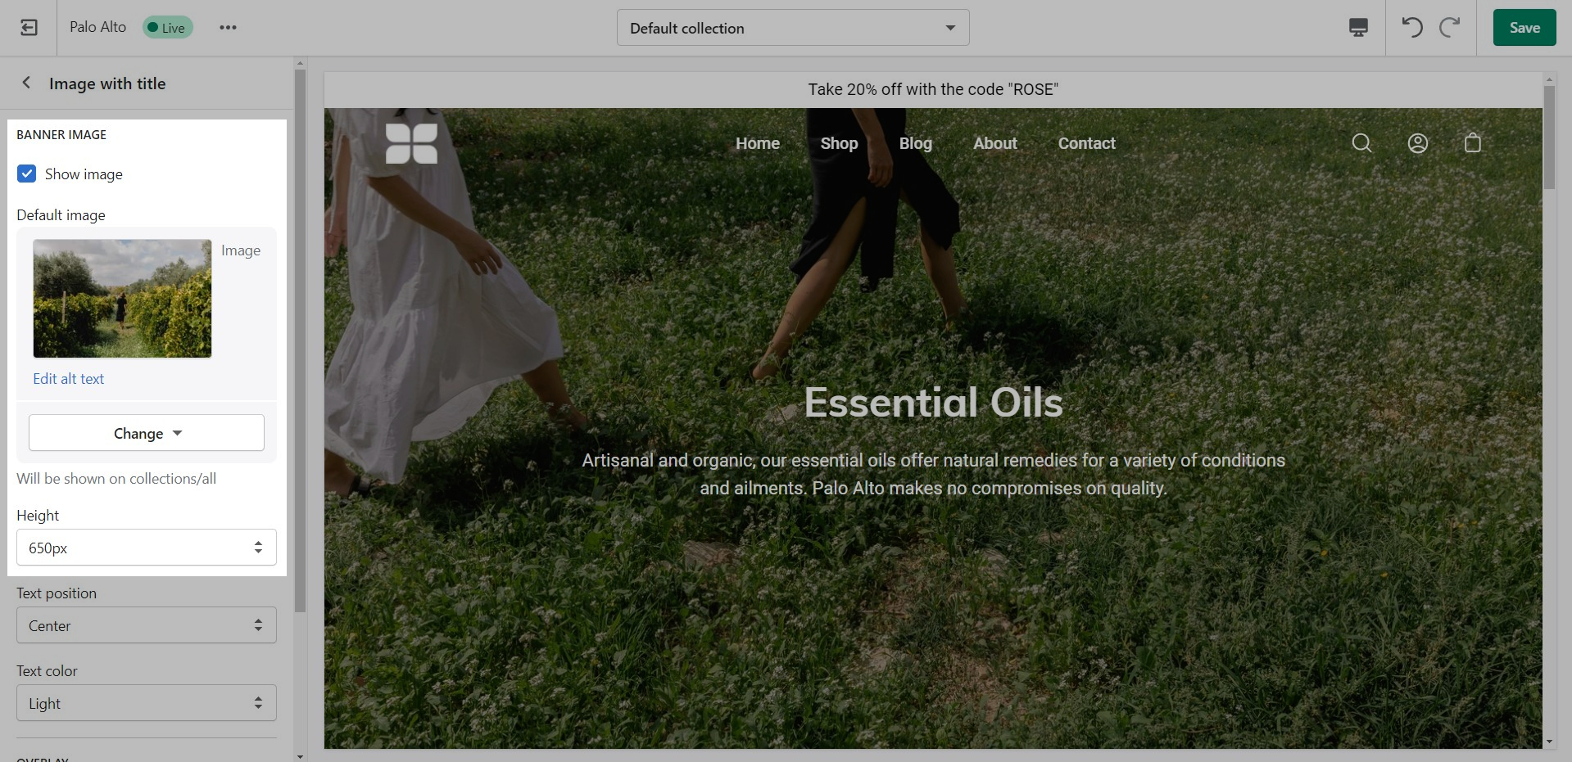The width and height of the screenshot is (1572, 762).
Task: Undo the last change
Action: (1411, 28)
